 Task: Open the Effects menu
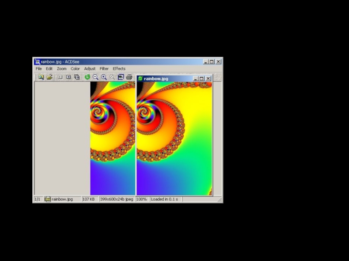pos(119,69)
